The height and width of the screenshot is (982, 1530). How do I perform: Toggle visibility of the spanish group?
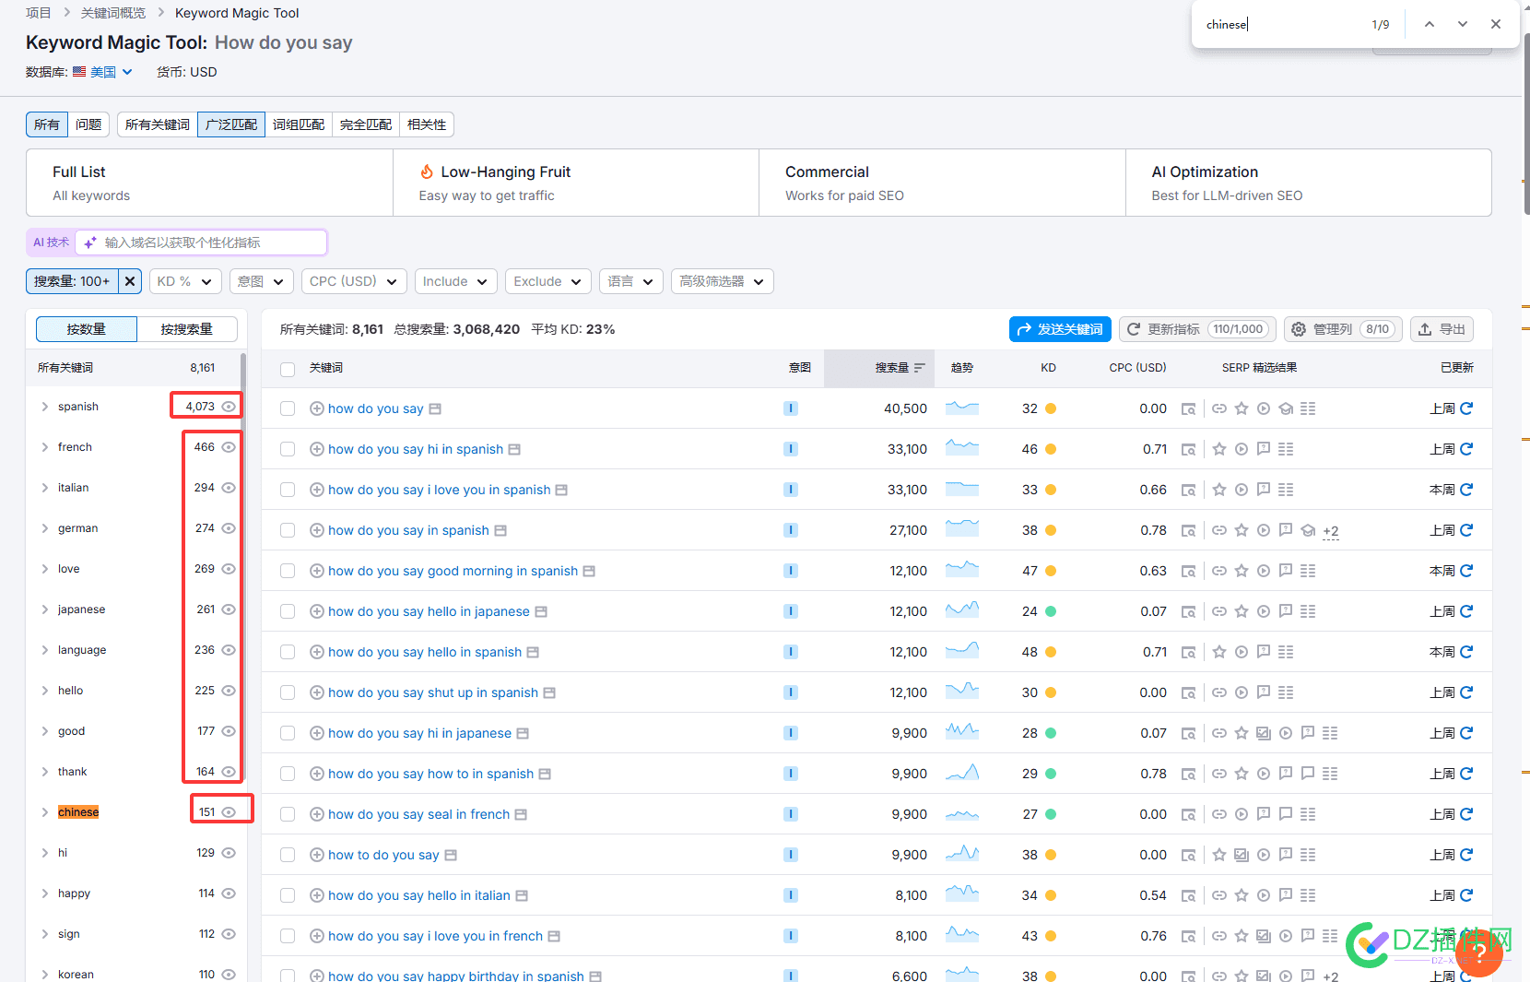[229, 407]
